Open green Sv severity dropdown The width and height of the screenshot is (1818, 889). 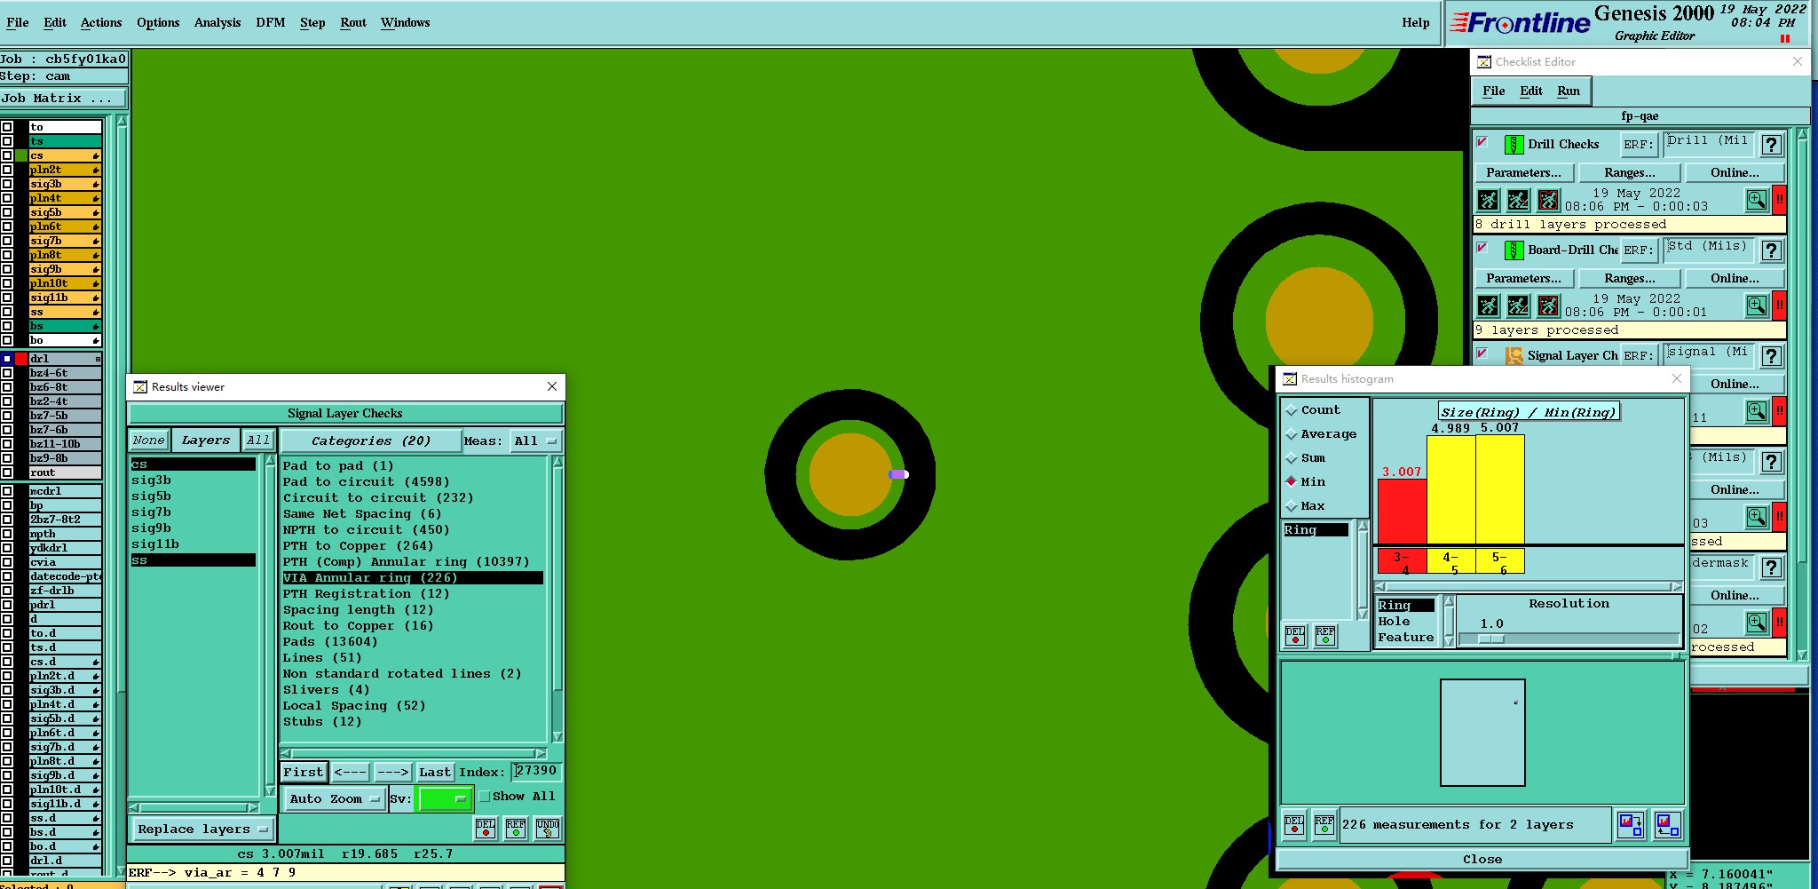coord(444,799)
